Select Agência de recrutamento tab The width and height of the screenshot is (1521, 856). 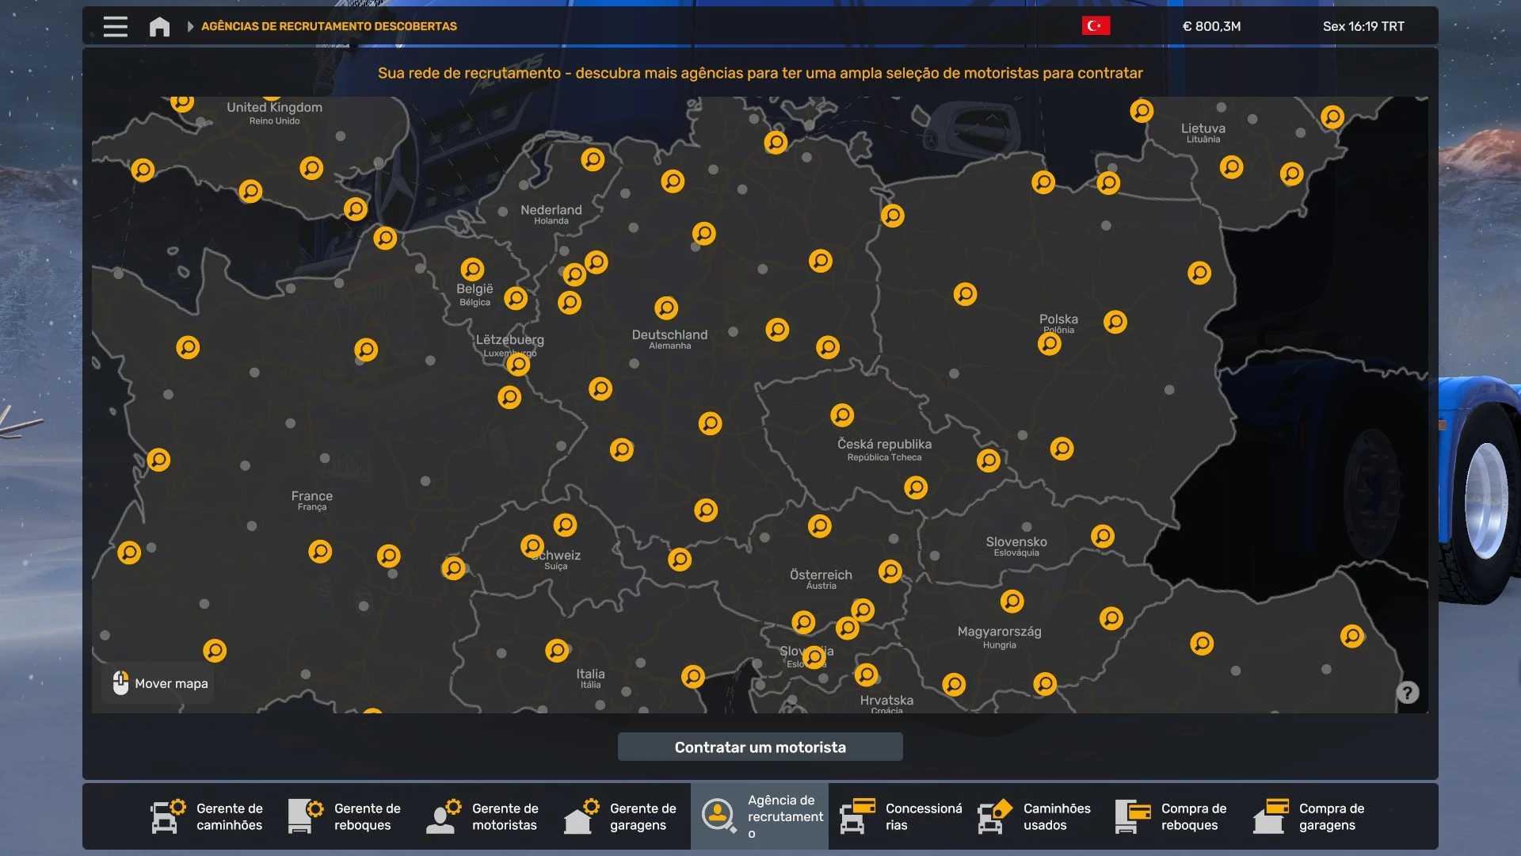pos(759,816)
